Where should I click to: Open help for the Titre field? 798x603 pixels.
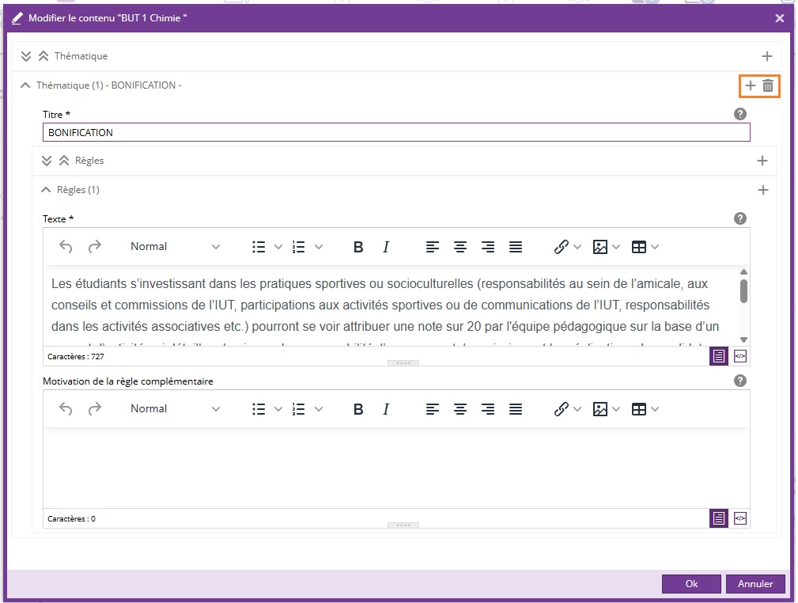(x=740, y=114)
